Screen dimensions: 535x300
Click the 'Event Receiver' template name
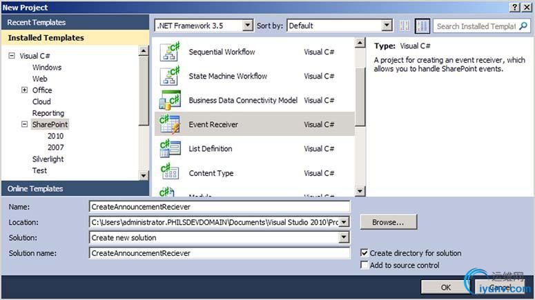click(x=213, y=124)
